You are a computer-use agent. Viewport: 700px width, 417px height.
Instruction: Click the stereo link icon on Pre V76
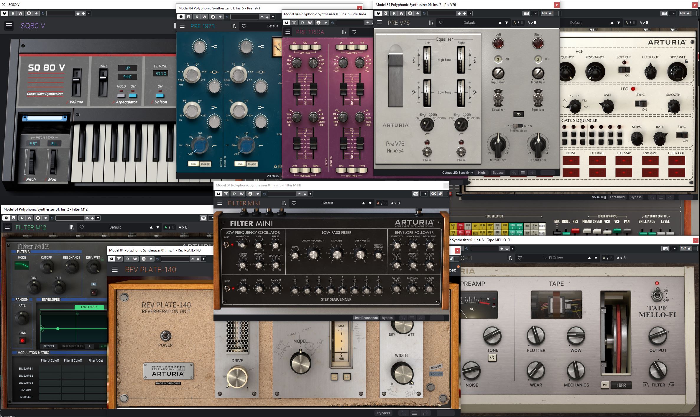(518, 114)
